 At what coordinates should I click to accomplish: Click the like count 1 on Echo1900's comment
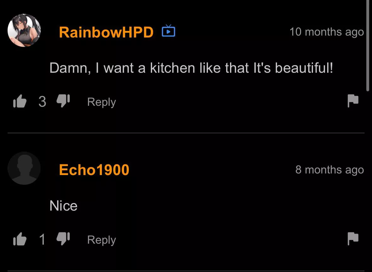(42, 239)
